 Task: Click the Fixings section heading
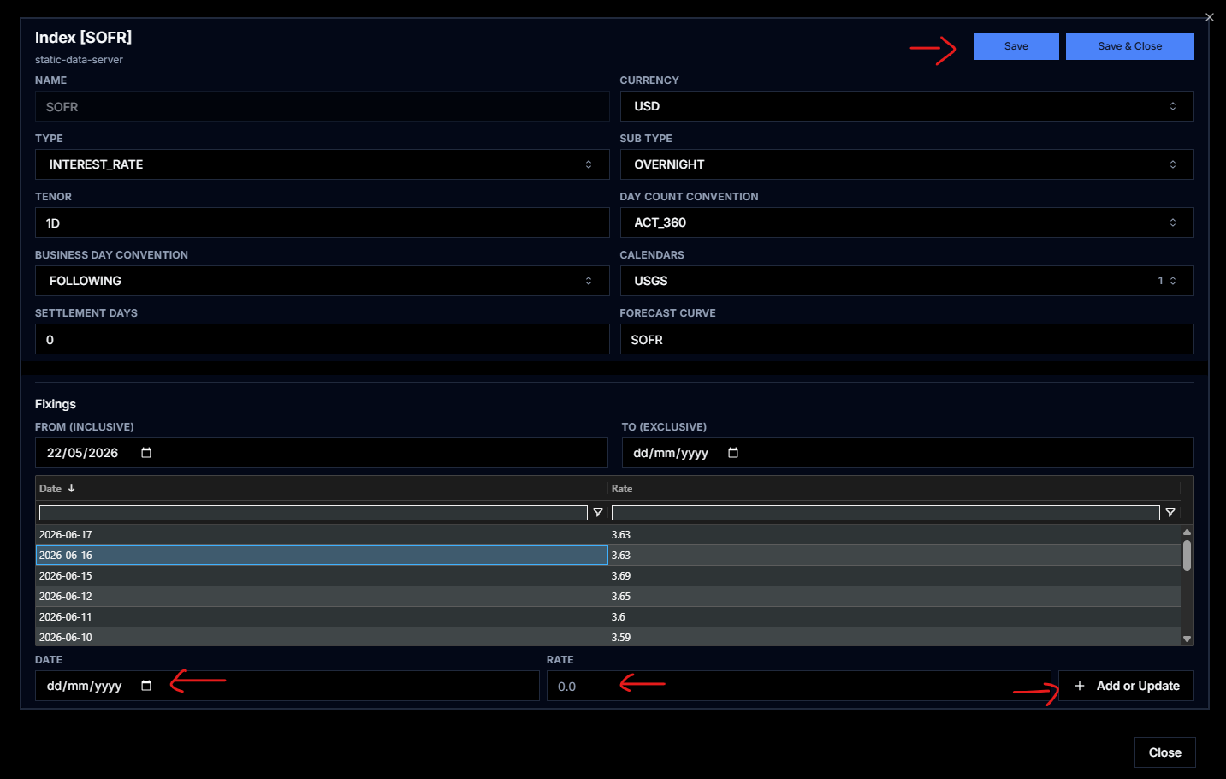click(x=56, y=404)
